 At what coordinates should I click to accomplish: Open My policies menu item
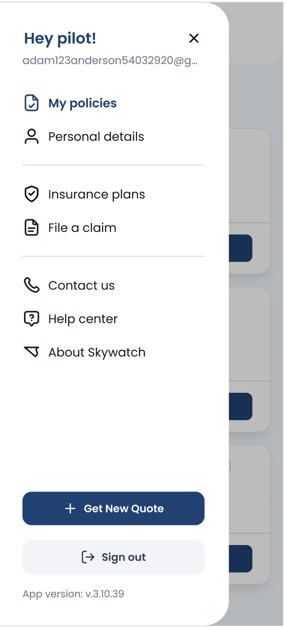pyautogui.click(x=82, y=103)
